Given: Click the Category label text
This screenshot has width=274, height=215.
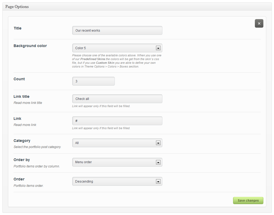Looking at the screenshot, I should pos(22,141).
